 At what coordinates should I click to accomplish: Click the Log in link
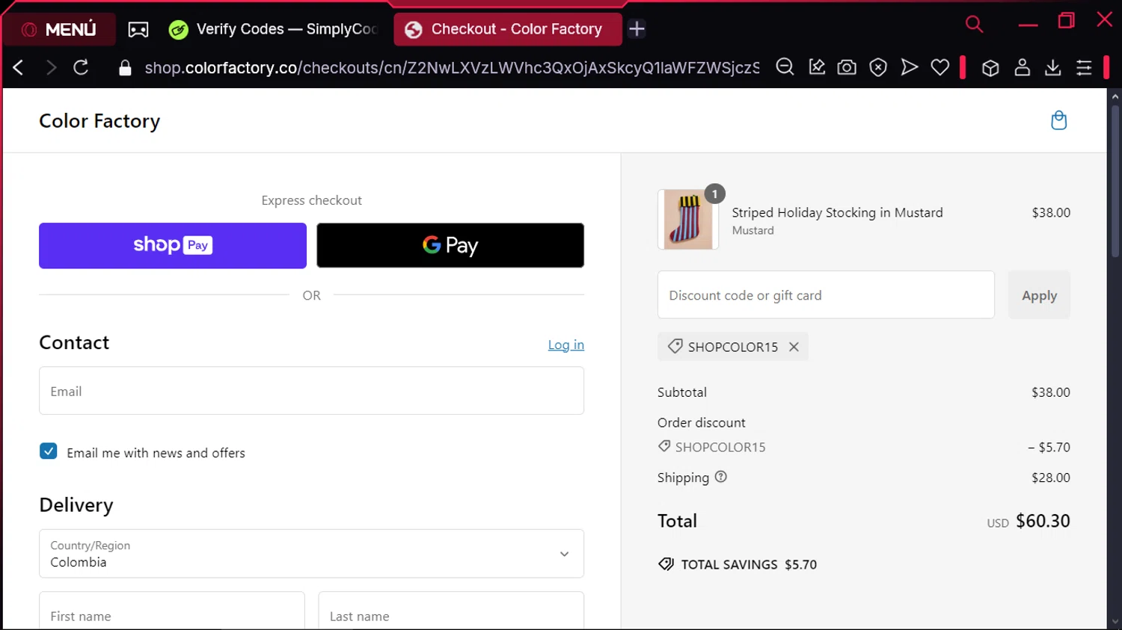pyautogui.click(x=565, y=345)
